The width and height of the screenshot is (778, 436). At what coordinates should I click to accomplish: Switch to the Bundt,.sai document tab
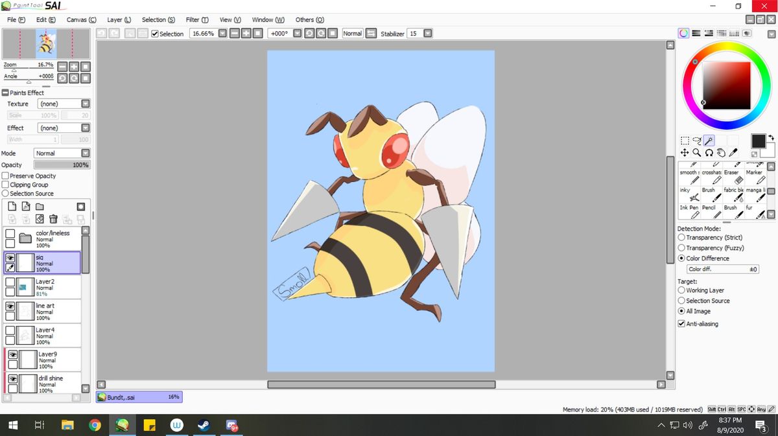click(x=139, y=396)
